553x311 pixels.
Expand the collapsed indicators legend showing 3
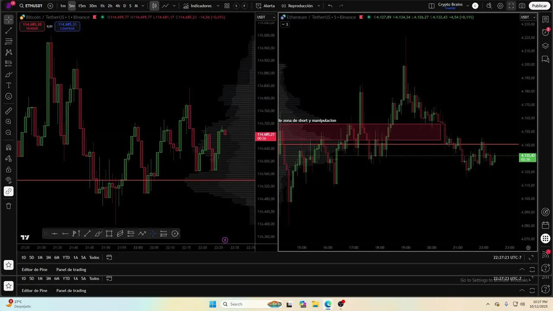285,24
